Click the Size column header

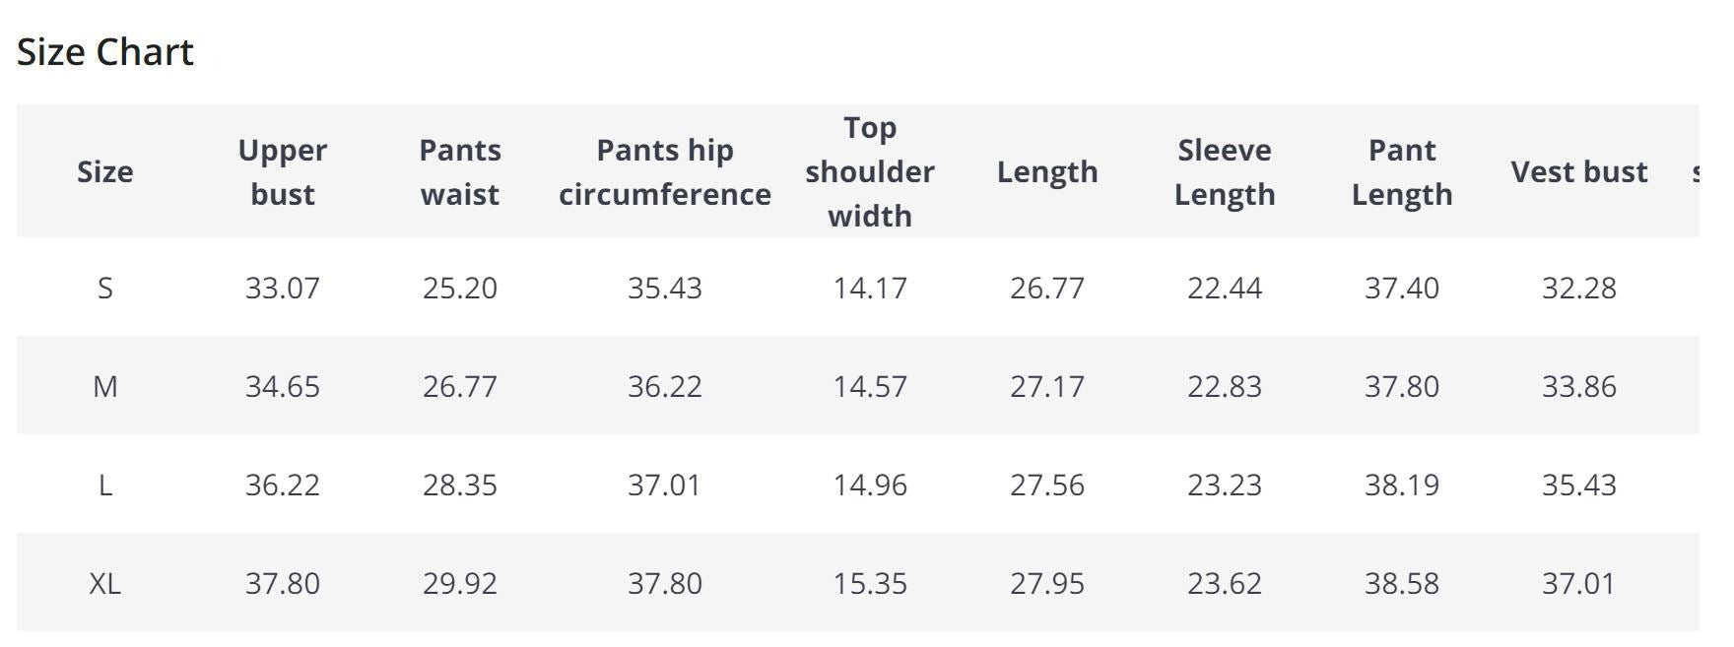click(x=105, y=172)
